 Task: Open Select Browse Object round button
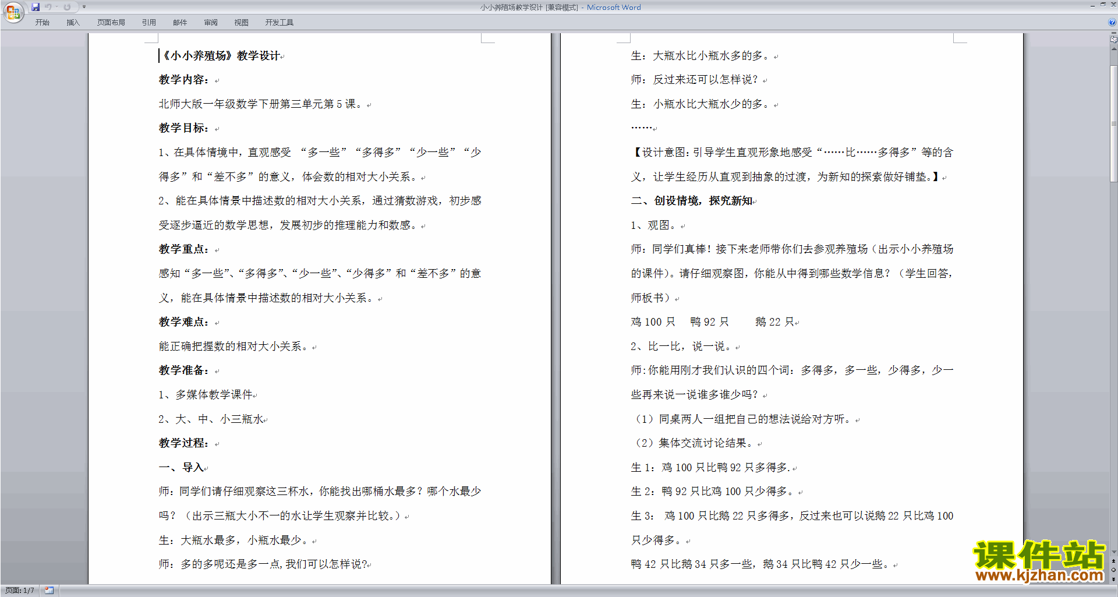(x=1113, y=570)
